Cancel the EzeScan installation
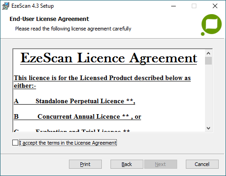Viewport: 226px width, 176px height. point(202,164)
